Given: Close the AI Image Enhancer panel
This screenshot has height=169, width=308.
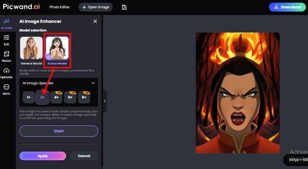Looking at the screenshot, I should coord(95,22).
